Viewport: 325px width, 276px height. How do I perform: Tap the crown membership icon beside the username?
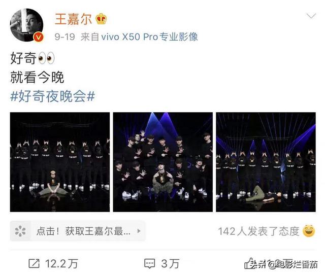[x=101, y=19]
